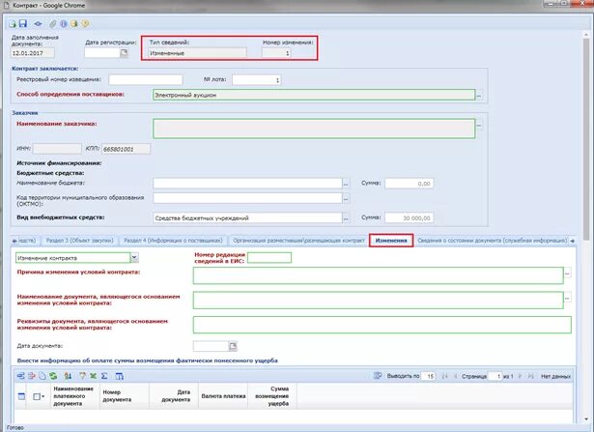Click the sigma sum icon in the table toolbar

[x=104, y=376]
